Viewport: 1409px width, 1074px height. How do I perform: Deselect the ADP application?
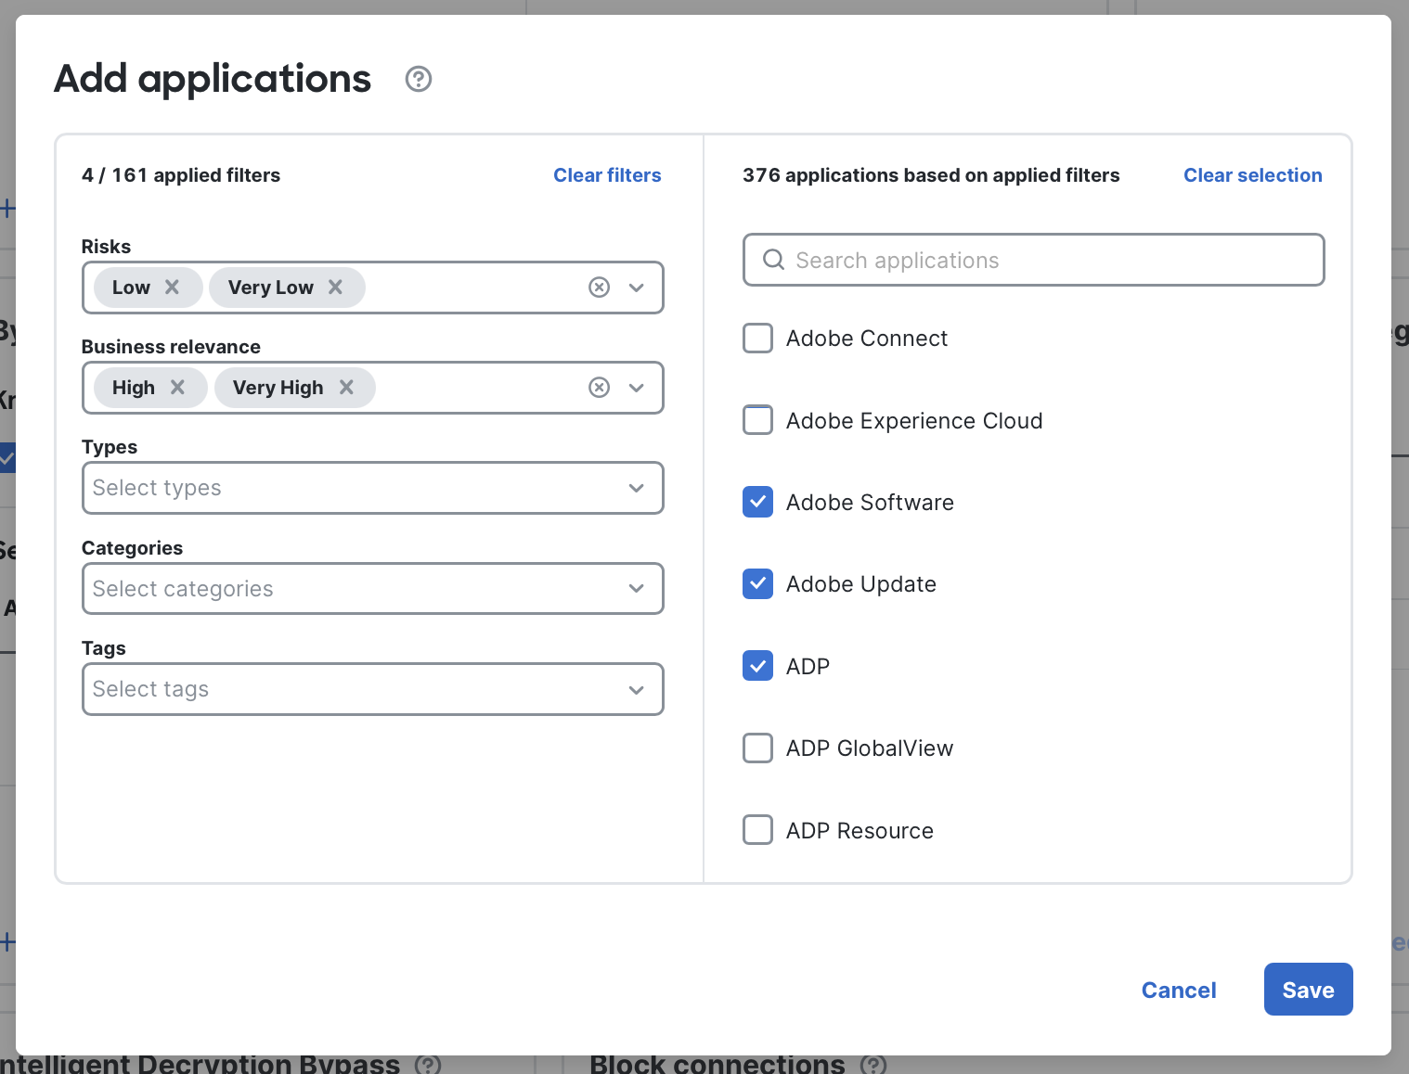757,666
